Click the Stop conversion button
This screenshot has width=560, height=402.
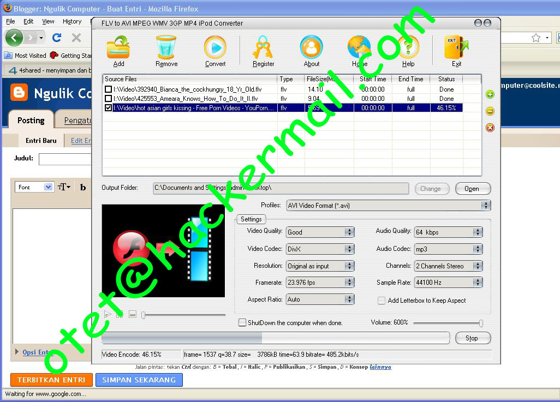click(x=473, y=338)
